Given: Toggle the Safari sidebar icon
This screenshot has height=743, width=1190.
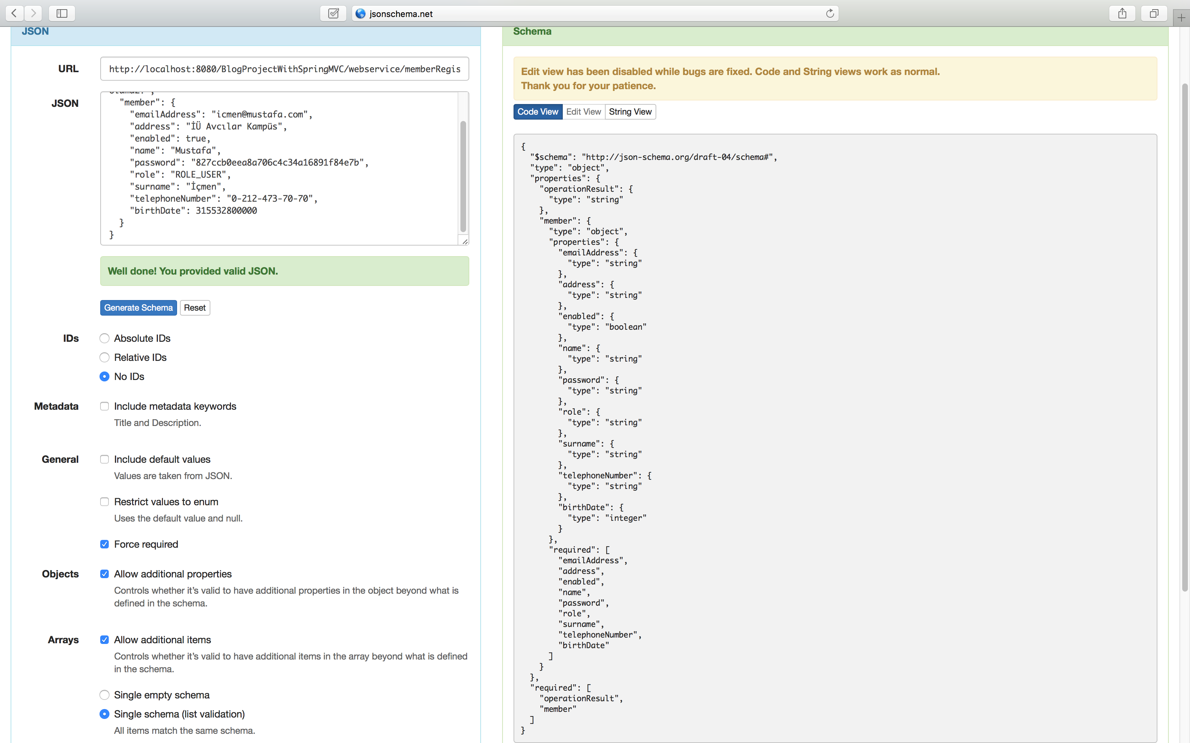Looking at the screenshot, I should (x=62, y=13).
